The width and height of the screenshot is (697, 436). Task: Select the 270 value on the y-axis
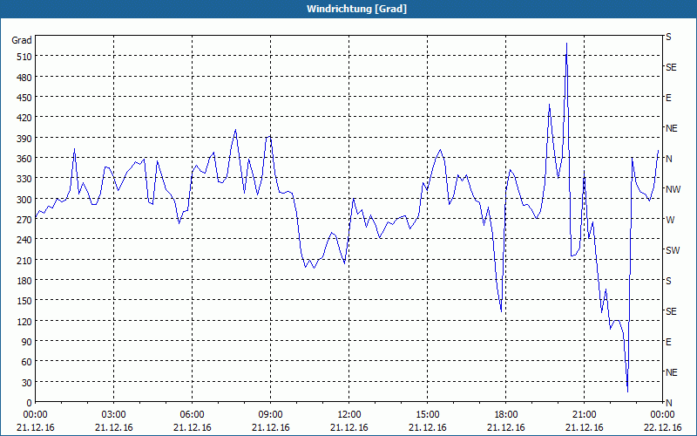pos(24,220)
